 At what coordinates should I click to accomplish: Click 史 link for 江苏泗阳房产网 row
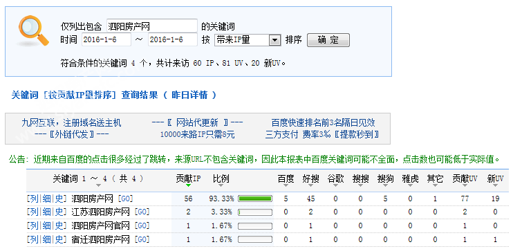[59, 212]
